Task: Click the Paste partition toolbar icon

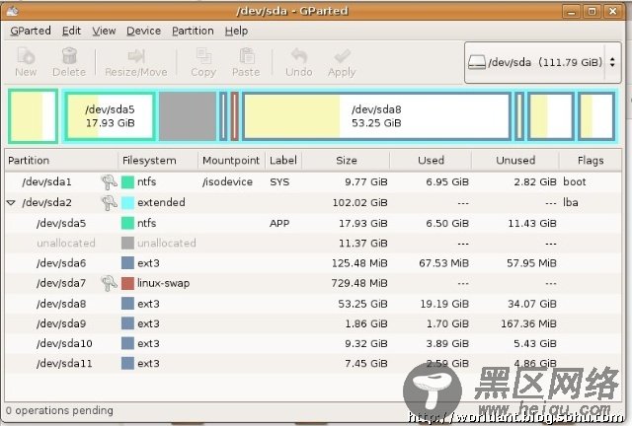Action: [246, 56]
